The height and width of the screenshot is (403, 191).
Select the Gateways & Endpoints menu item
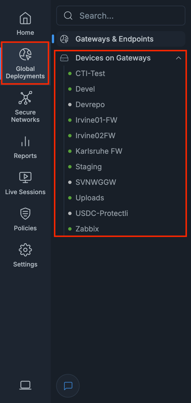[114, 39]
